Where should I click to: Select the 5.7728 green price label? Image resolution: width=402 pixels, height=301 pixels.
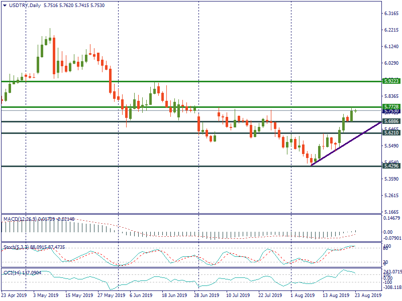point(391,107)
